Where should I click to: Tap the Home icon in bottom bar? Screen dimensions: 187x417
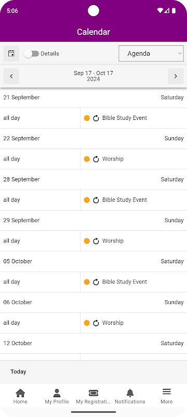[x=20, y=393]
